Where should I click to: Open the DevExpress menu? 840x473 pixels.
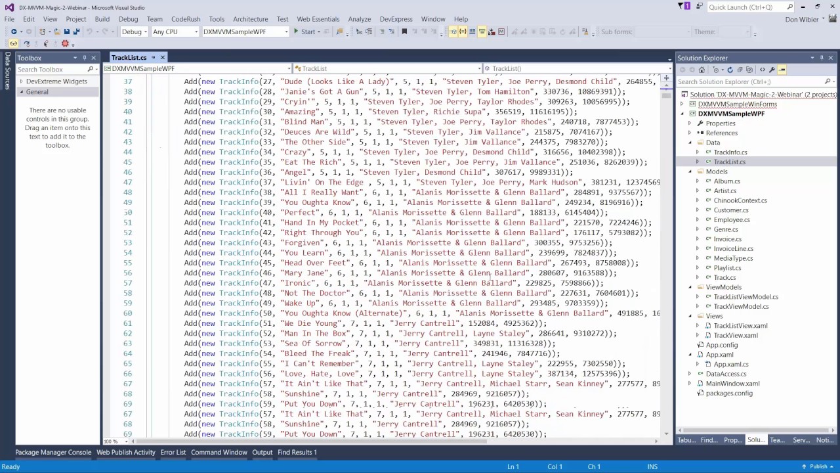[x=396, y=19]
